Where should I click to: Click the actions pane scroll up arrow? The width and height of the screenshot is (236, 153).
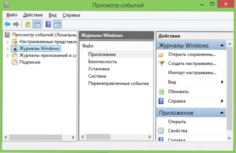(230, 44)
